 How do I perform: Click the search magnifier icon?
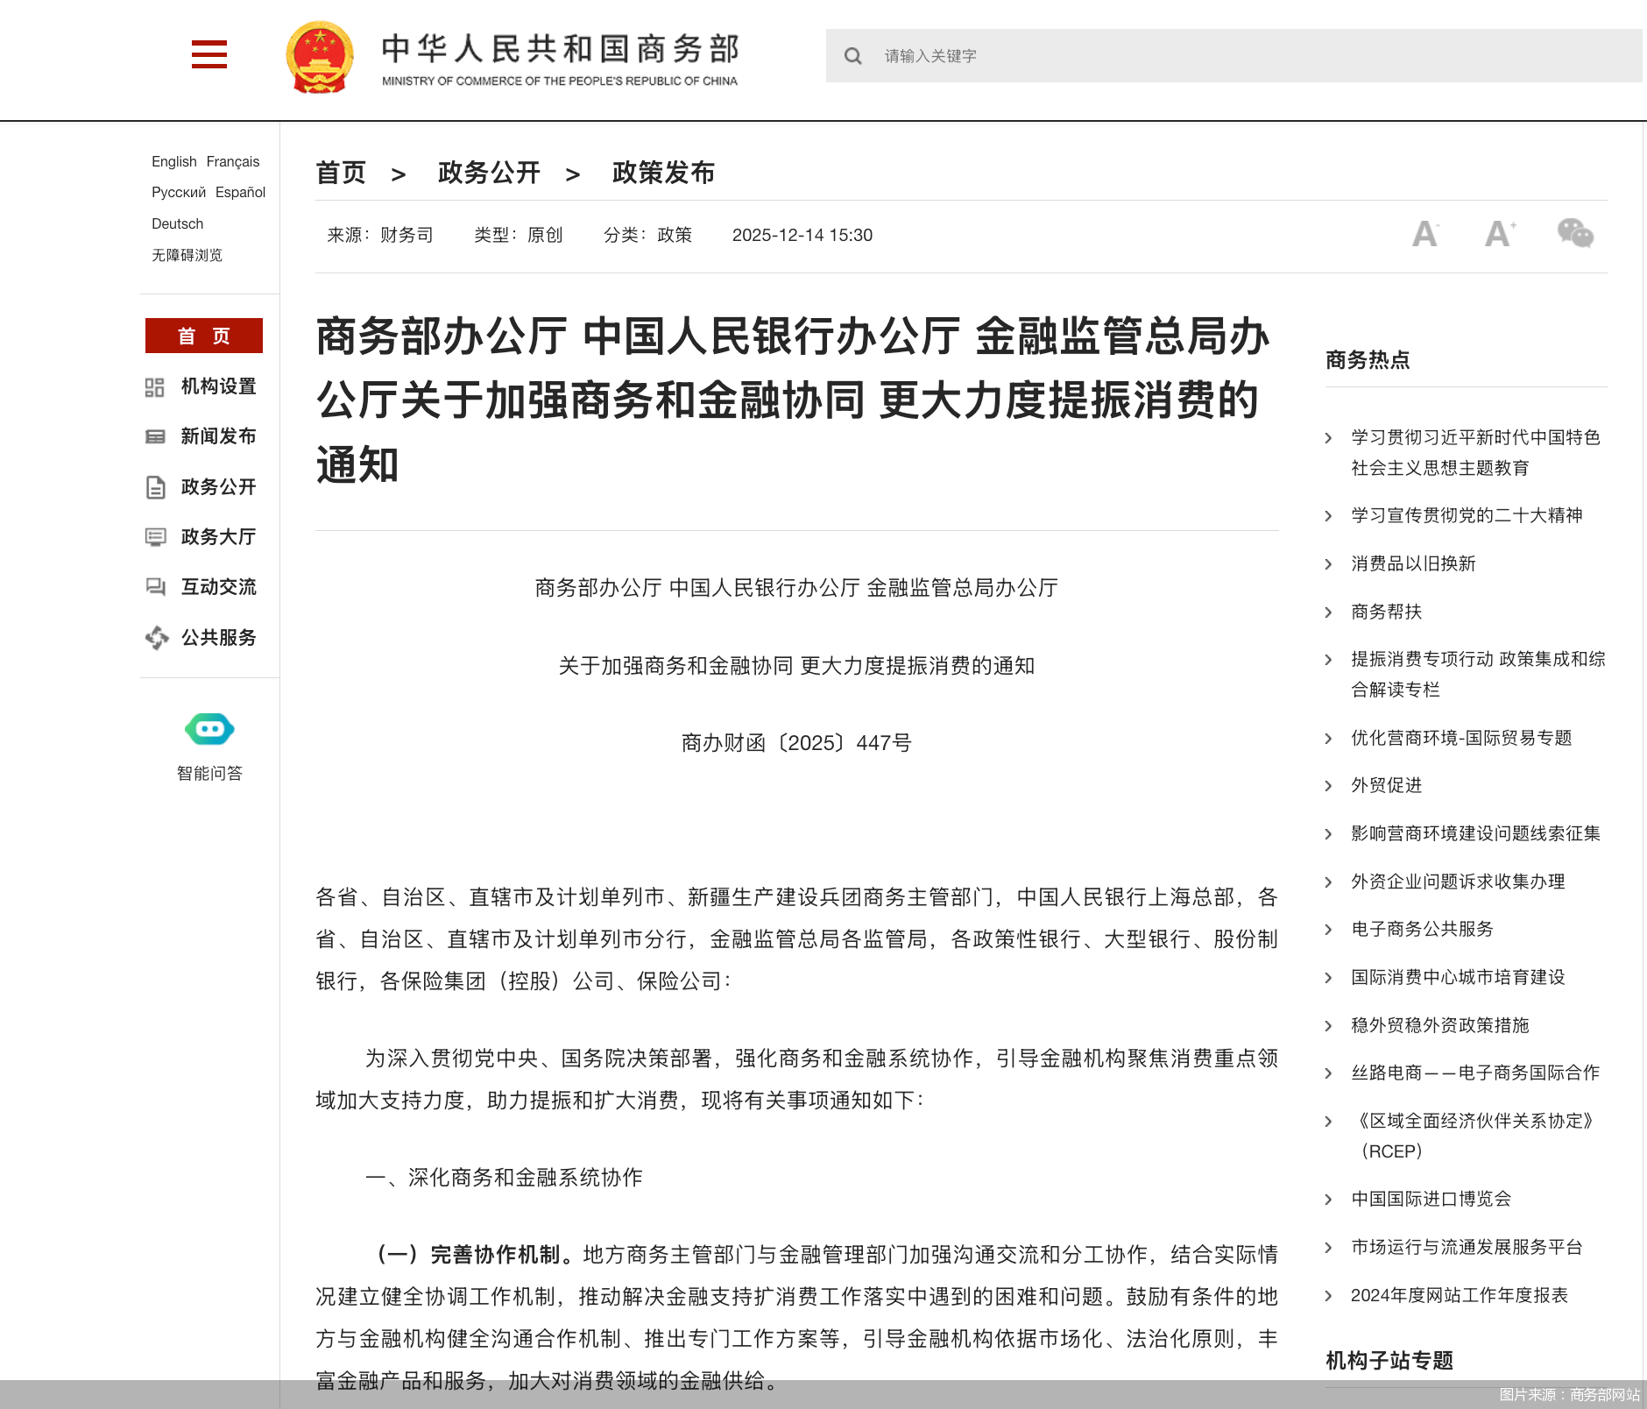853,55
